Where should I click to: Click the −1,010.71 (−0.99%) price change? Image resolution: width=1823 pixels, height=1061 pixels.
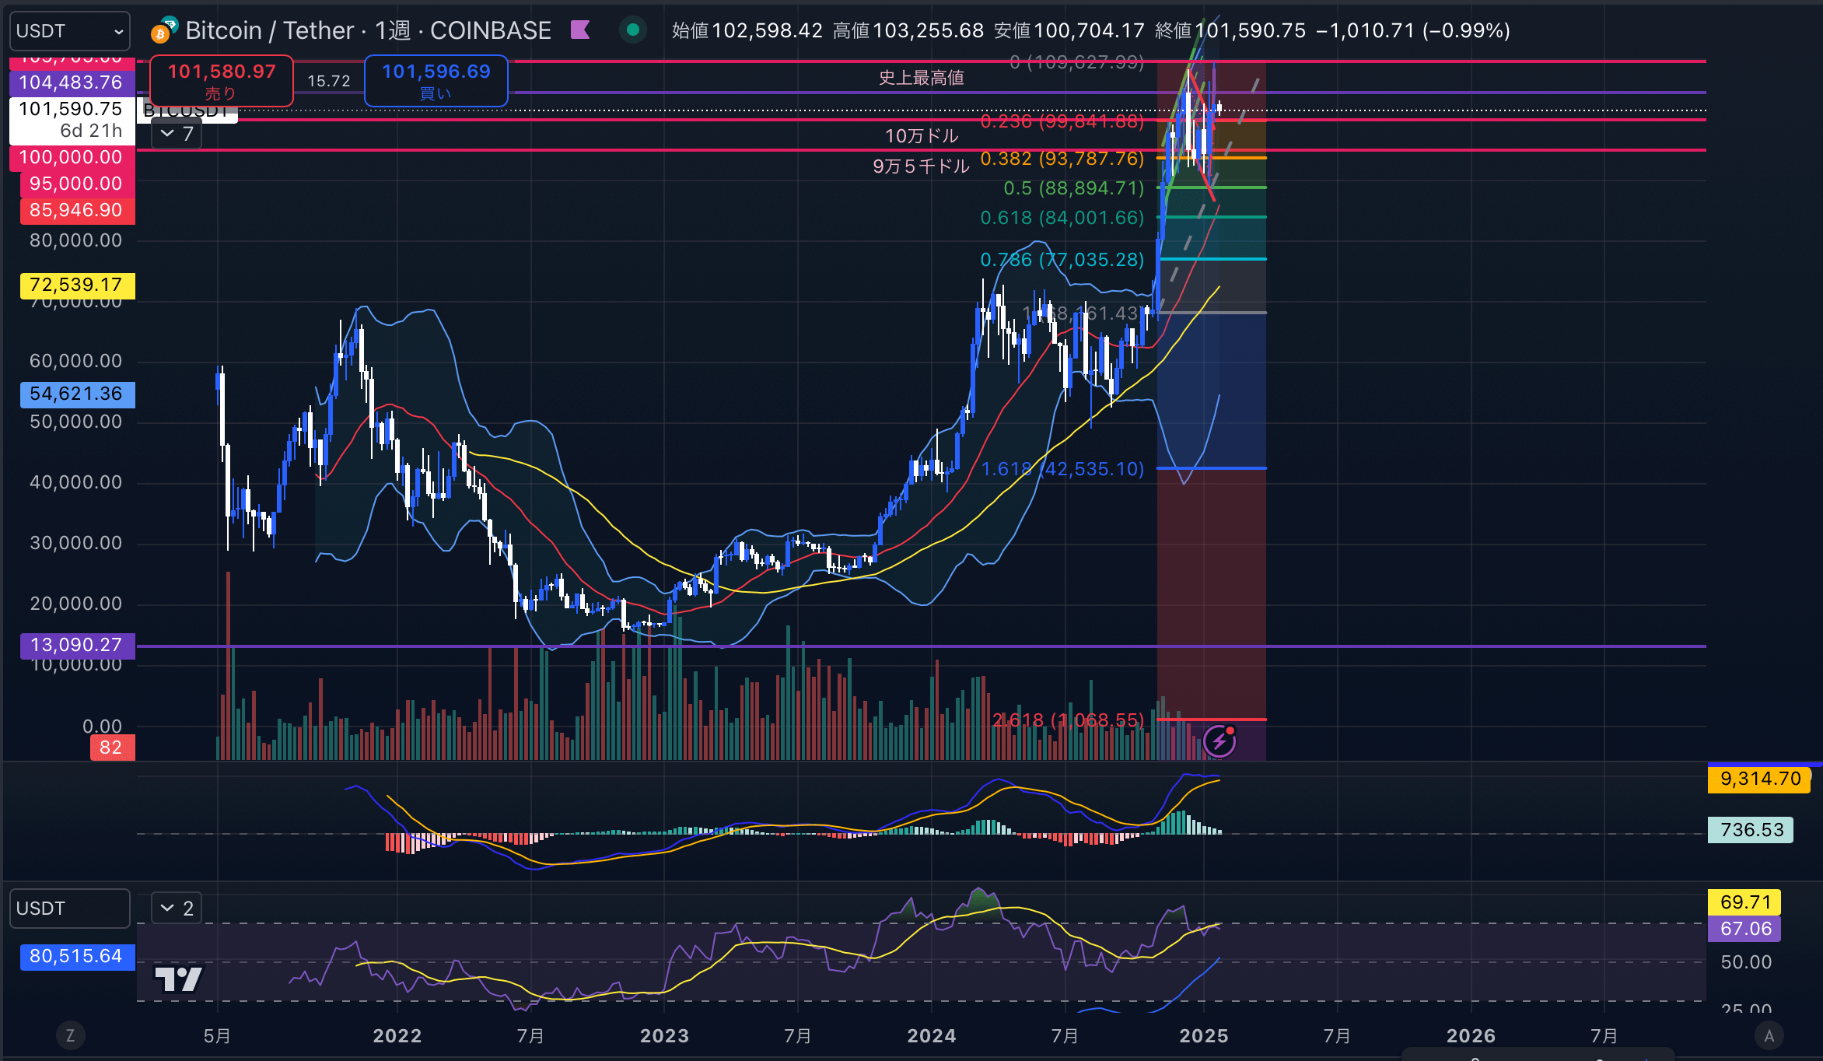[x=1413, y=30]
